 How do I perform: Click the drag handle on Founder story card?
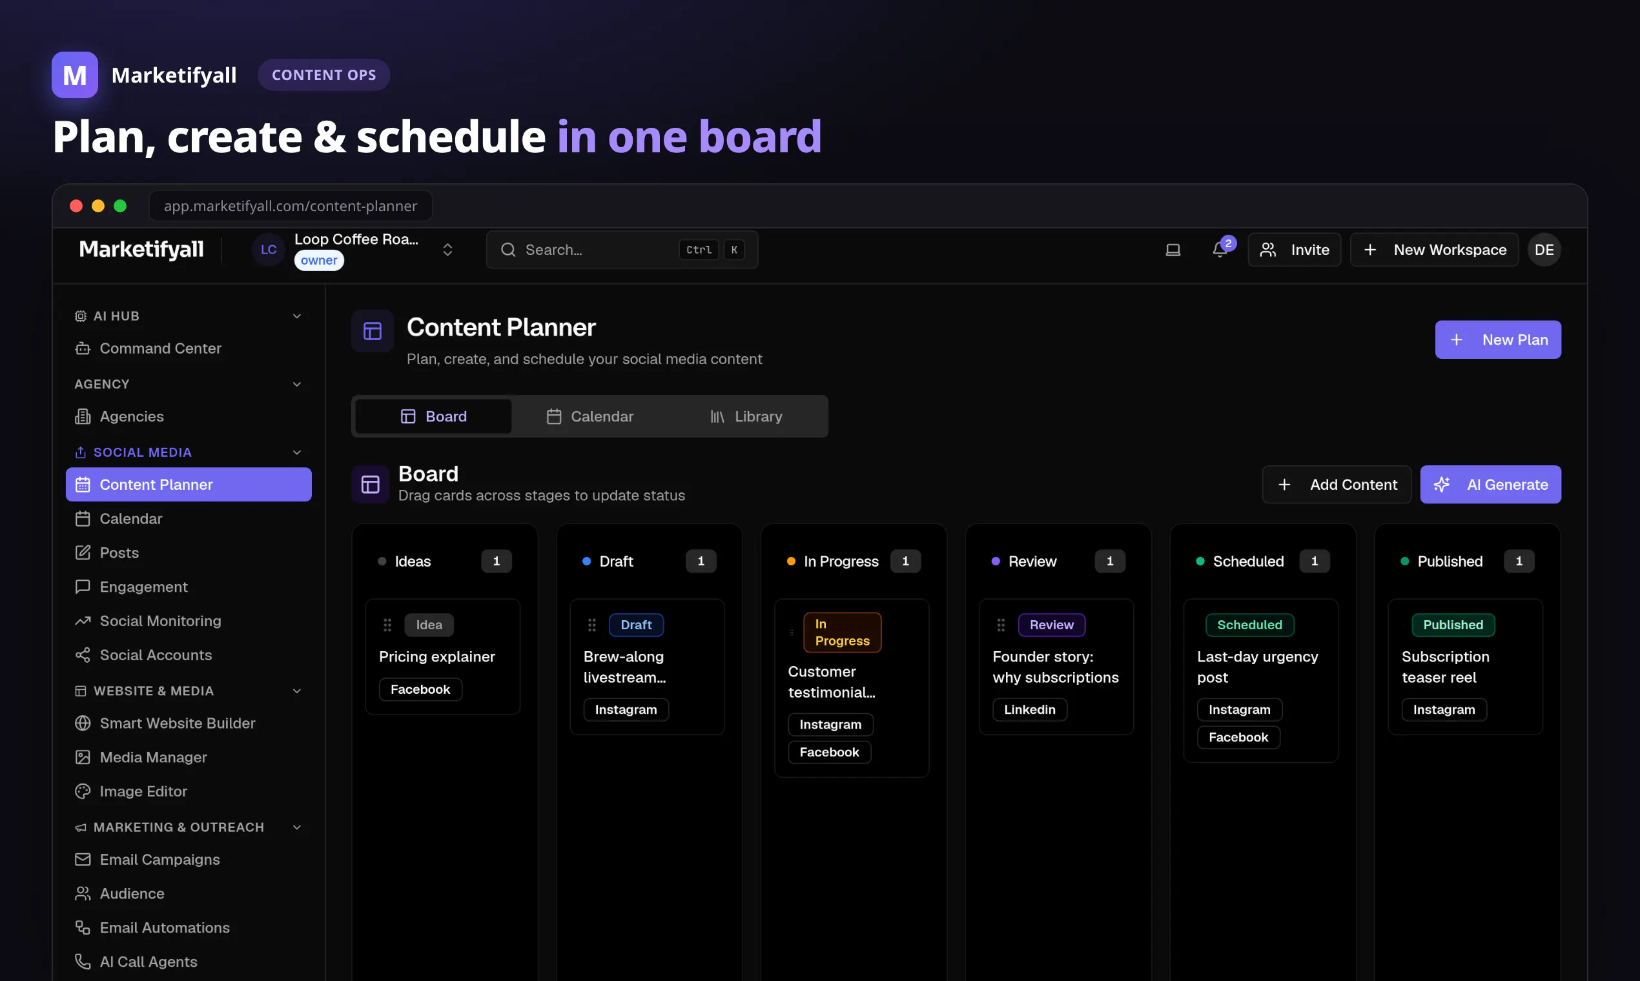[1001, 625]
